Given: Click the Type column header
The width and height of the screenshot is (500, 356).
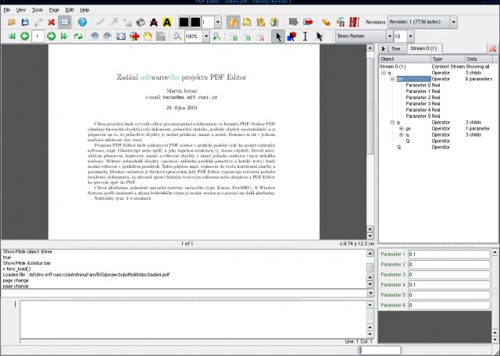Looking at the screenshot, I should coord(448,59).
